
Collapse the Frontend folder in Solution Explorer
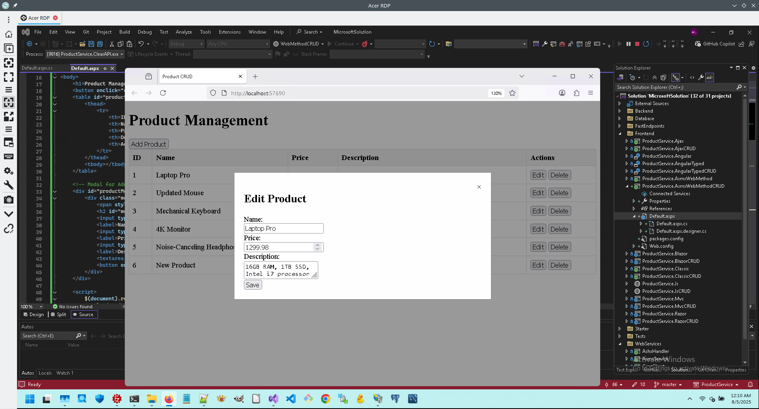point(620,134)
